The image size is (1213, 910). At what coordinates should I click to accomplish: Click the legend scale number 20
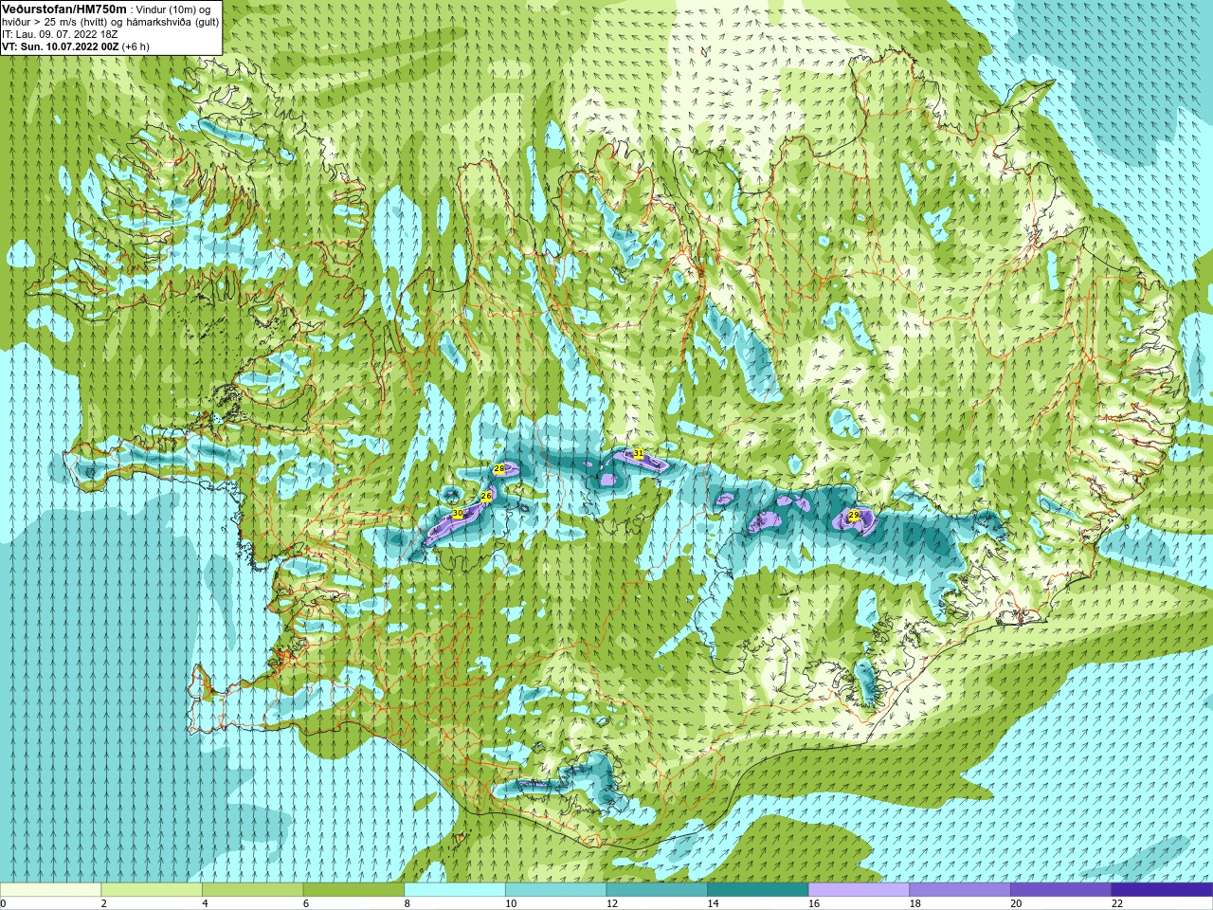point(1017,903)
